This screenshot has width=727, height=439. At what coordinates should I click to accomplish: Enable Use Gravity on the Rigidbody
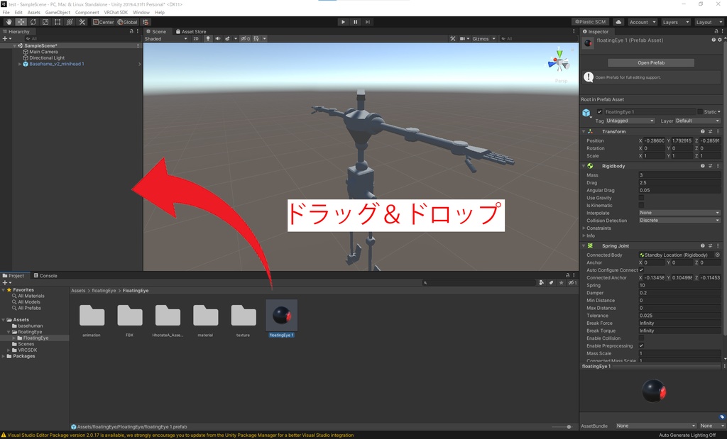[641, 198]
